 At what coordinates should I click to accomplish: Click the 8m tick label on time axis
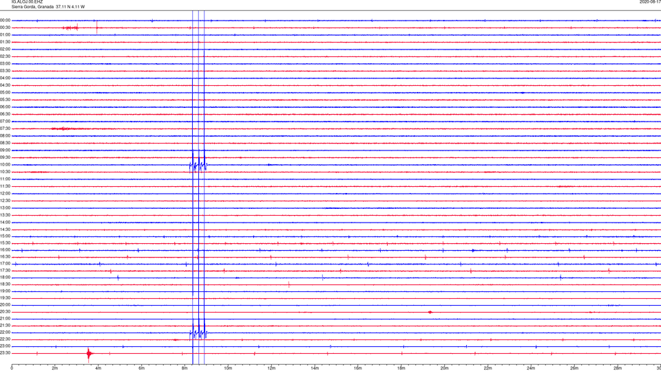(x=185, y=368)
